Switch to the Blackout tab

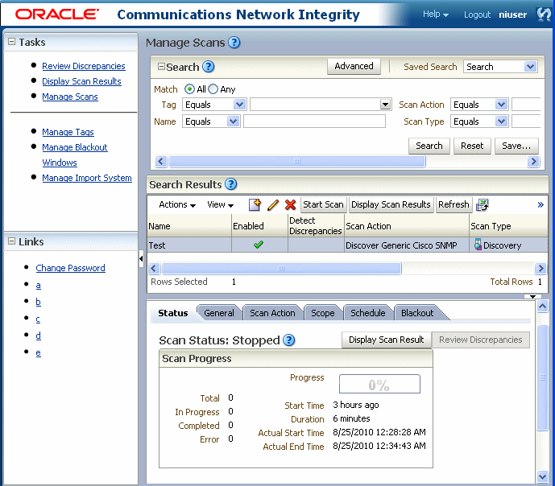click(417, 313)
